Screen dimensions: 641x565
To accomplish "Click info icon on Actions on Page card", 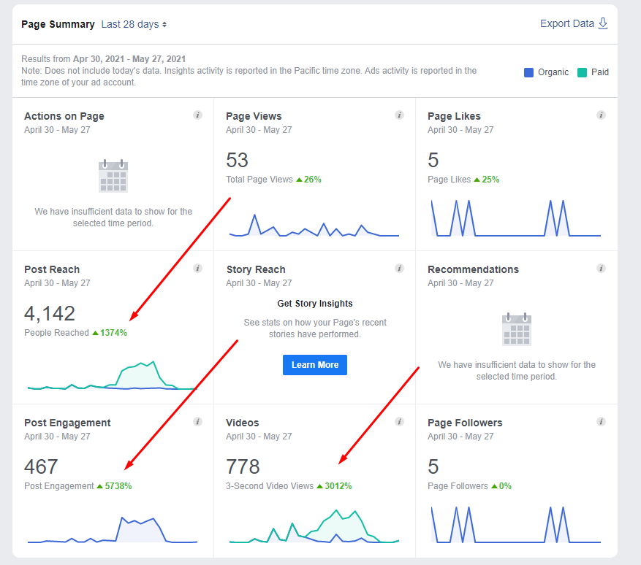I will point(197,115).
